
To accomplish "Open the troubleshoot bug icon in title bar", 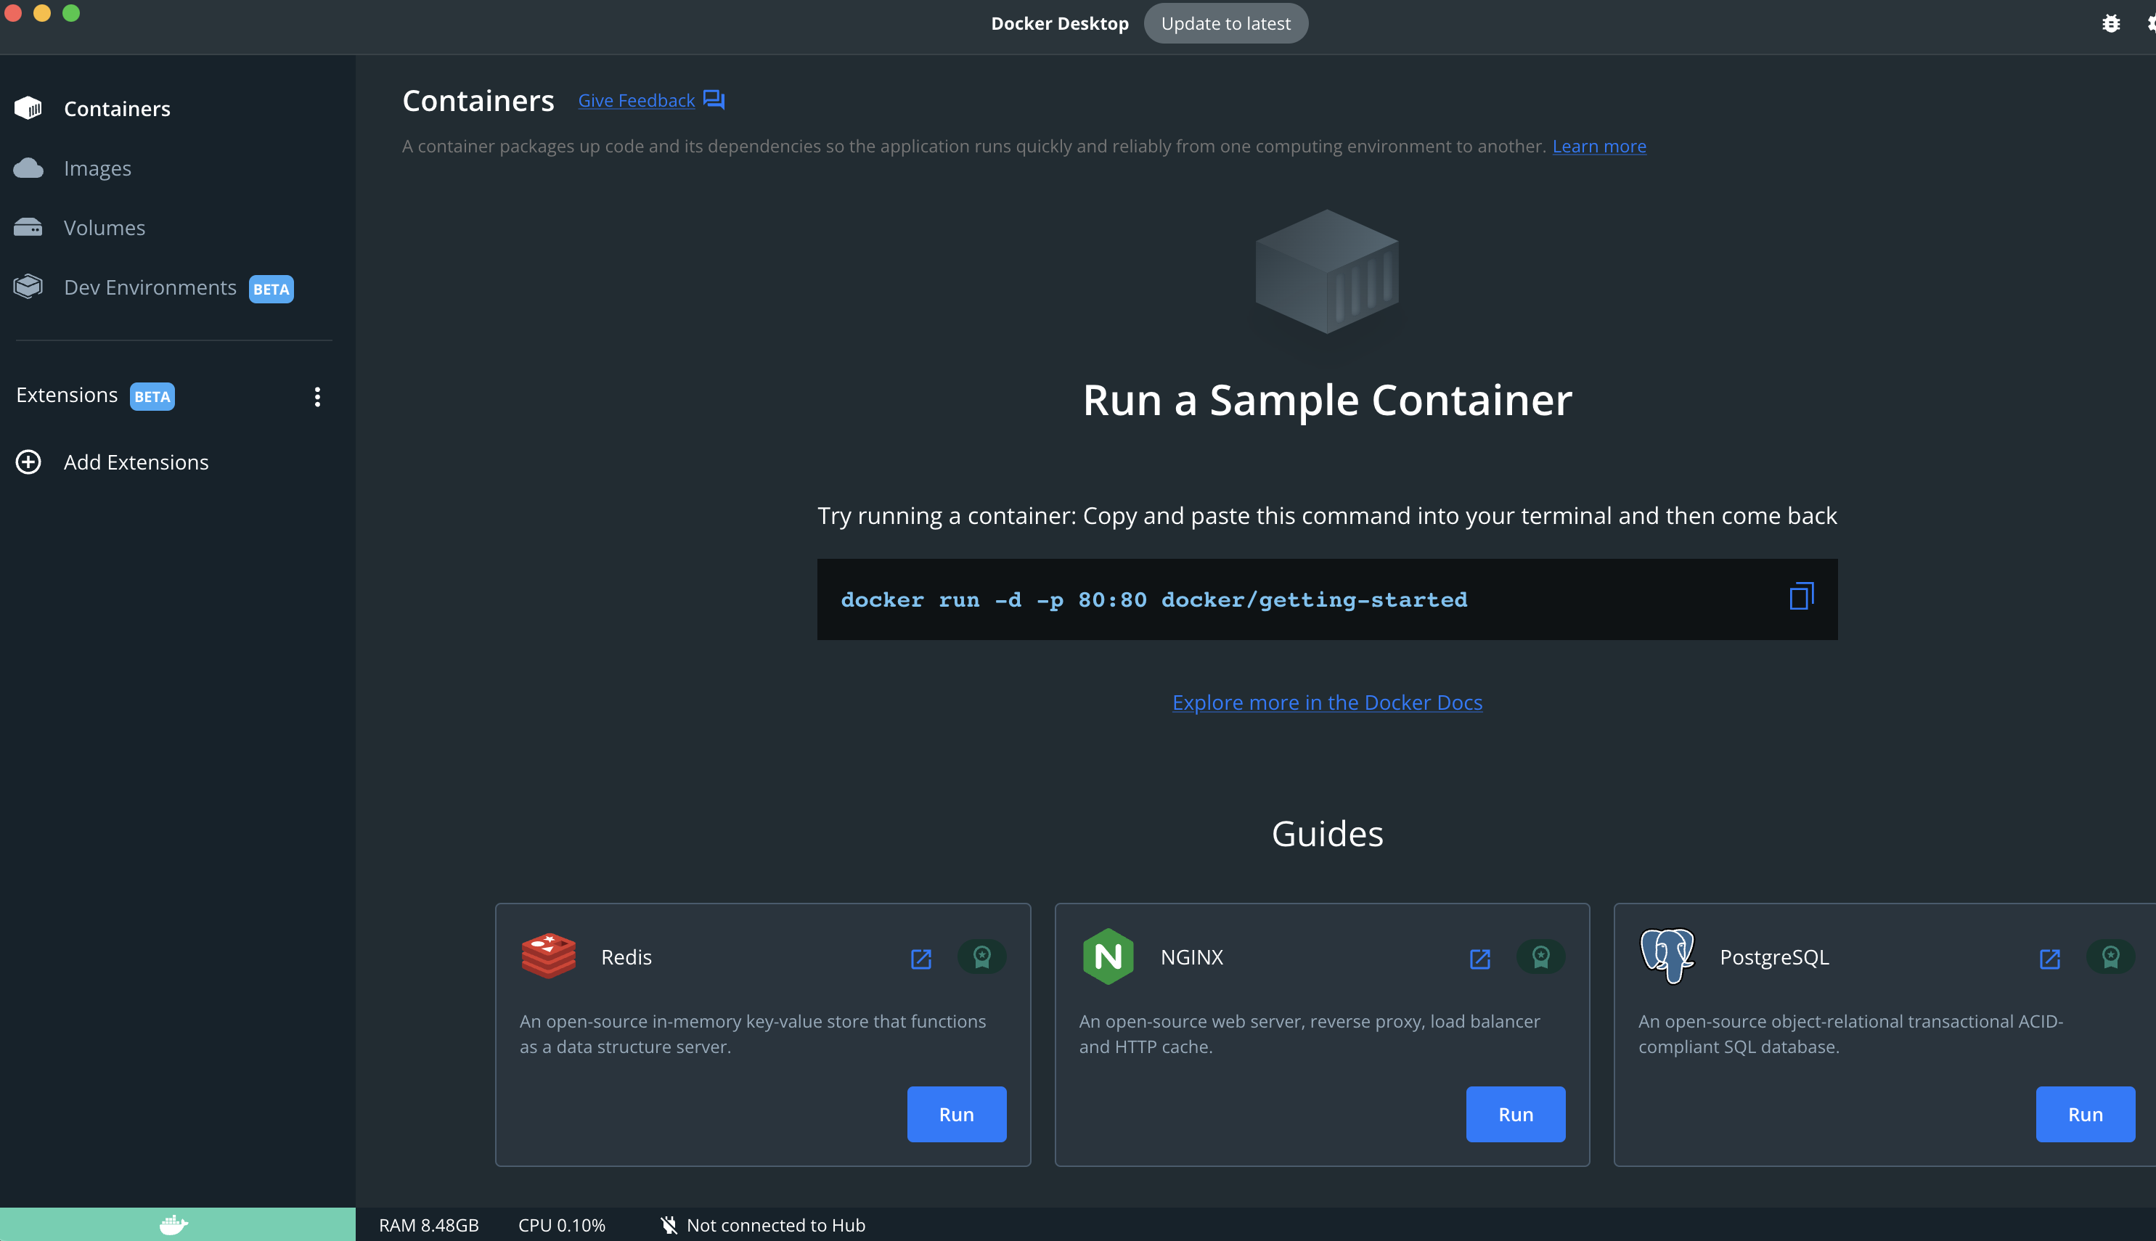I will tap(2111, 23).
